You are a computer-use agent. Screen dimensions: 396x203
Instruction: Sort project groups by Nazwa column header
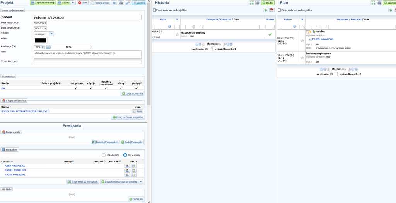point(6,107)
